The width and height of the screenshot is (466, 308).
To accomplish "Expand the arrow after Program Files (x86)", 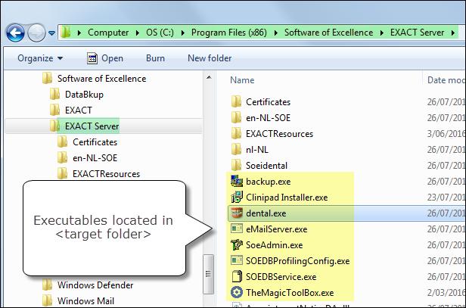I will pyautogui.click(x=275, y=33).
